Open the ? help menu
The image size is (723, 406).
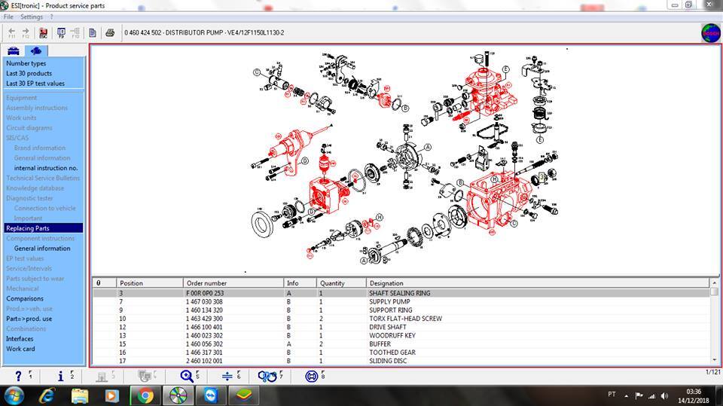(52, 17)
